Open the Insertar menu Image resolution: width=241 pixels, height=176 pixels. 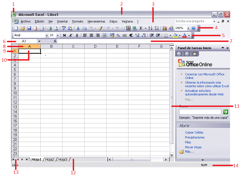pos(62,21)
